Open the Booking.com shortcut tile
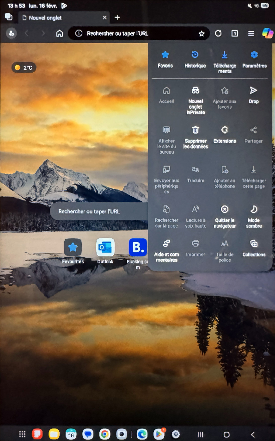This screenshot has width=275, height=441. pyautogui.click(x=138, y=254)
